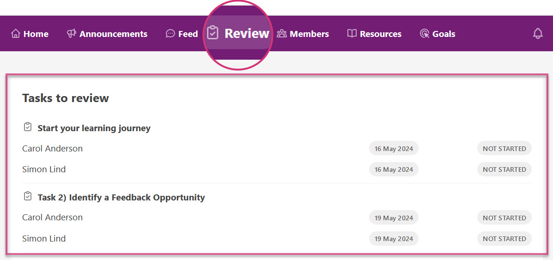Click the Home house icon
This screenshot has height=260, width=553.
16,34
